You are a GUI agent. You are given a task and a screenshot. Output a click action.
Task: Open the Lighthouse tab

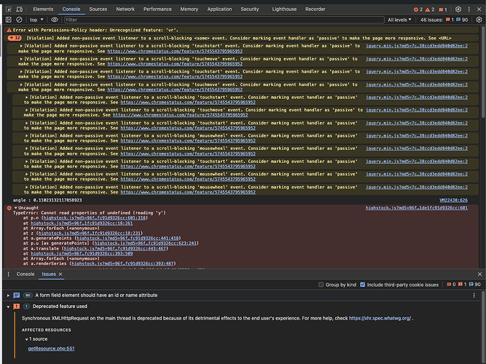pos(284,9)
